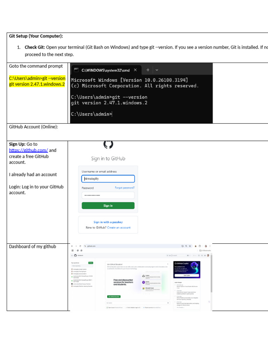268x358 pixels.
Task: Open the All Bookmarks folder
Action: pyautogui.click(x=205, y=250)
